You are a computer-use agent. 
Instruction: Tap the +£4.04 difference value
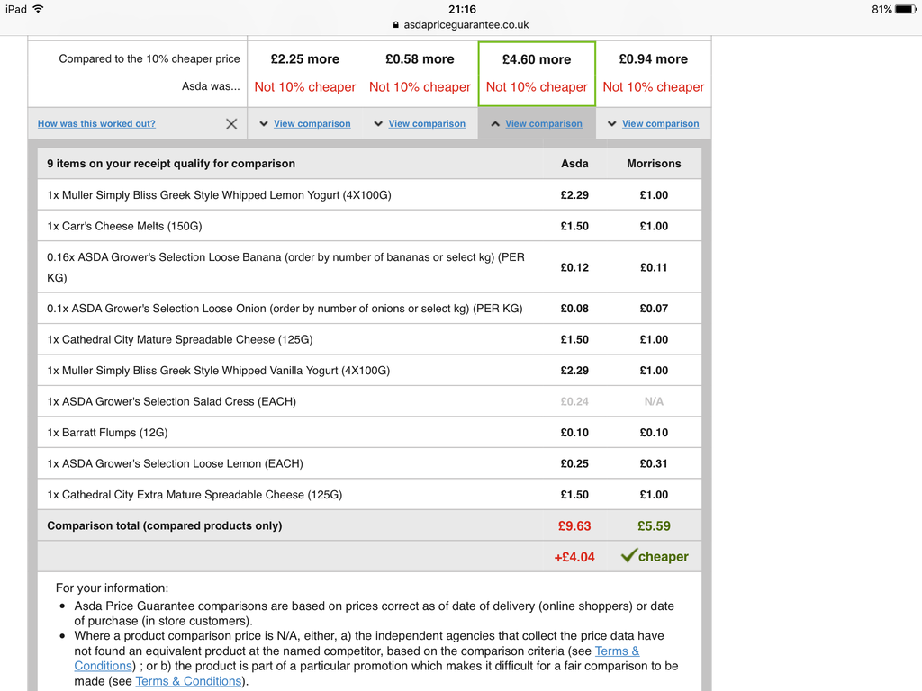point(574,557)
